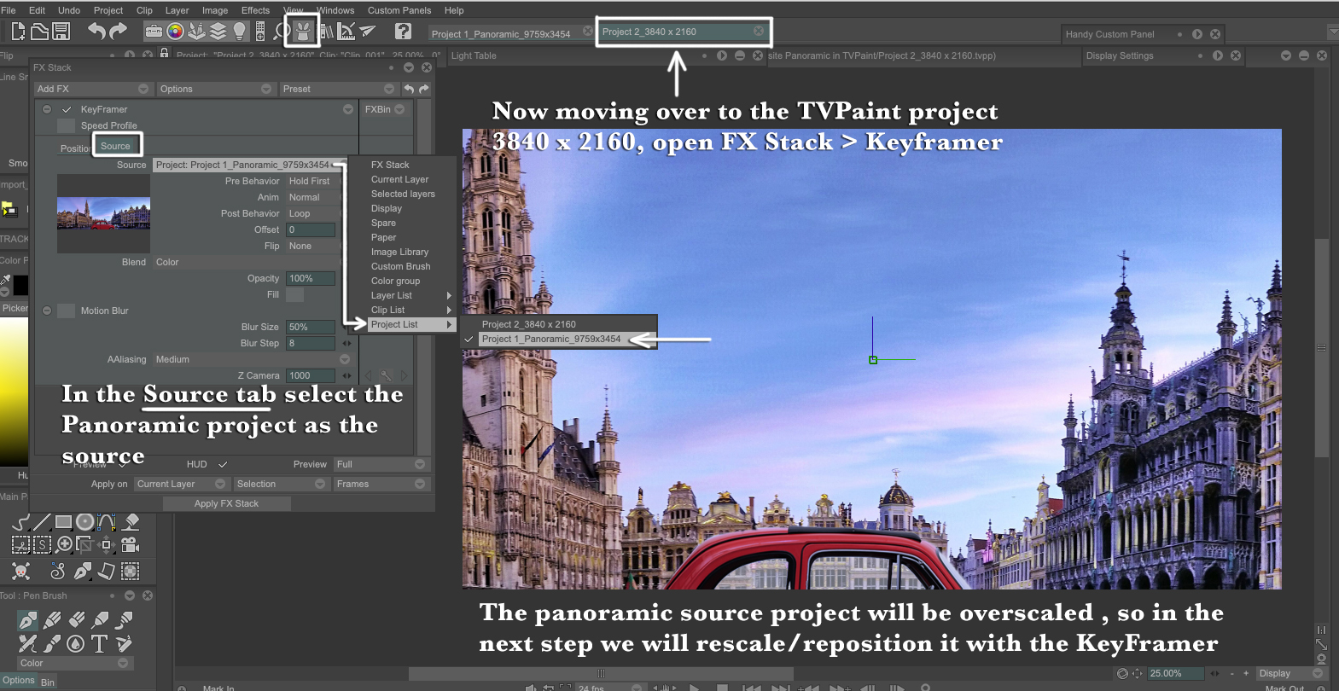Screen dimensions: 1339x691
Task: Open the Frames dropdown
Action: point(381,484)
